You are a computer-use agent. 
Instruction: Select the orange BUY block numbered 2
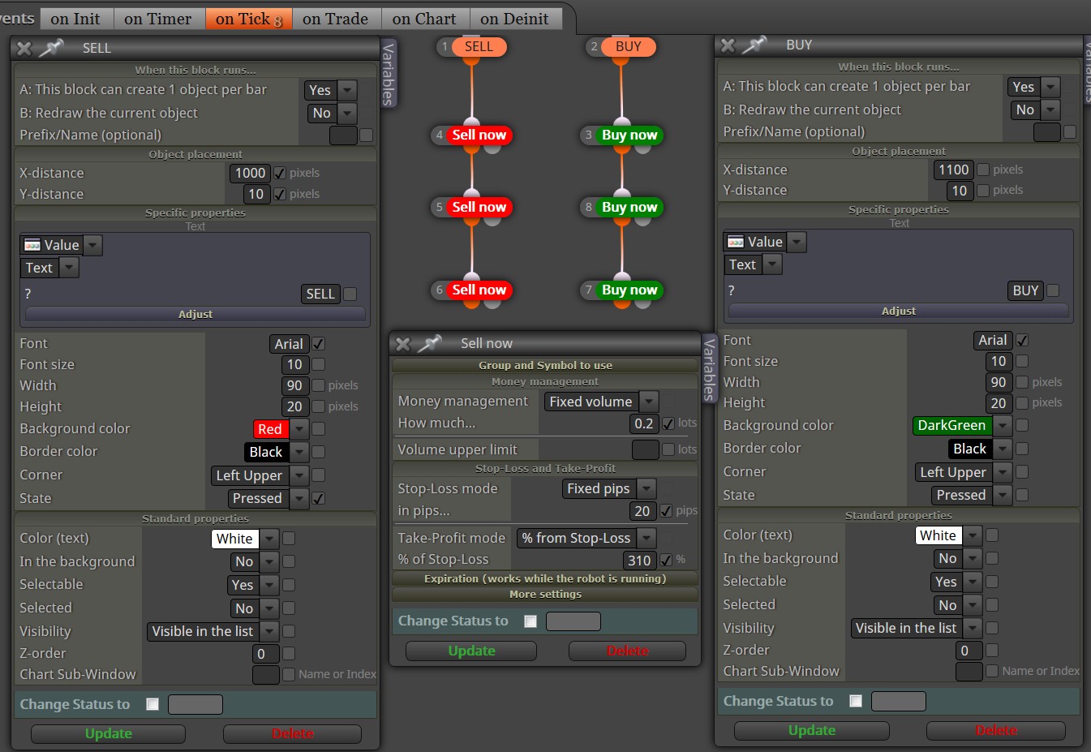tap(628, 47)
